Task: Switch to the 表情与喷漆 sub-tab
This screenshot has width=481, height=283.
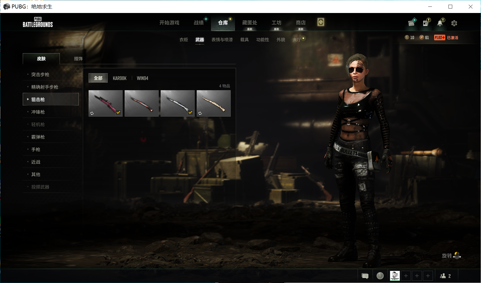Action: pos(222,39)
